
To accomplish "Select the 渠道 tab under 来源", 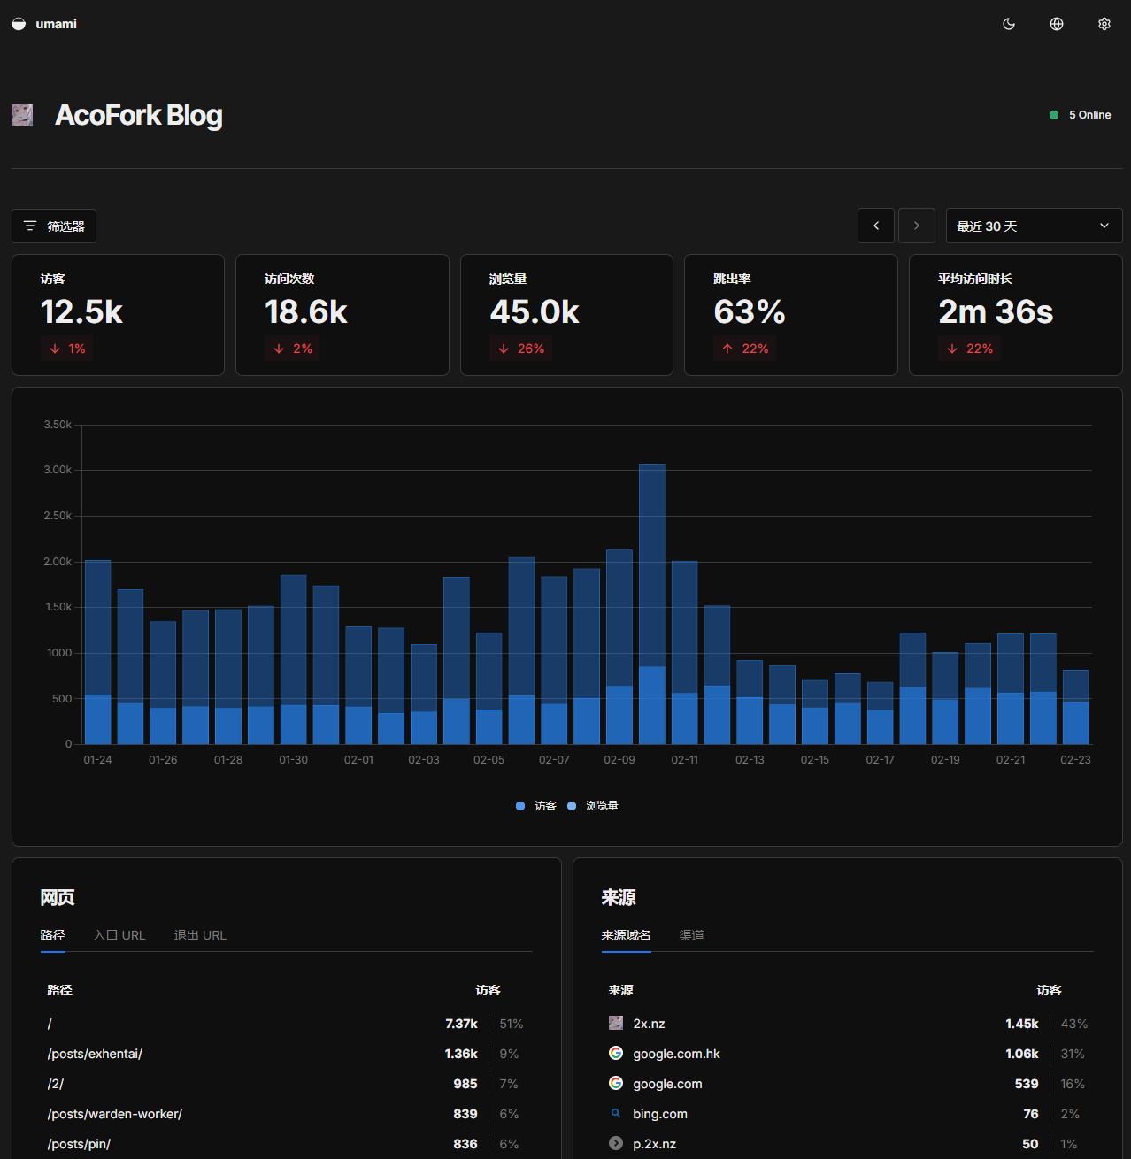I will [x=691, y=935].
